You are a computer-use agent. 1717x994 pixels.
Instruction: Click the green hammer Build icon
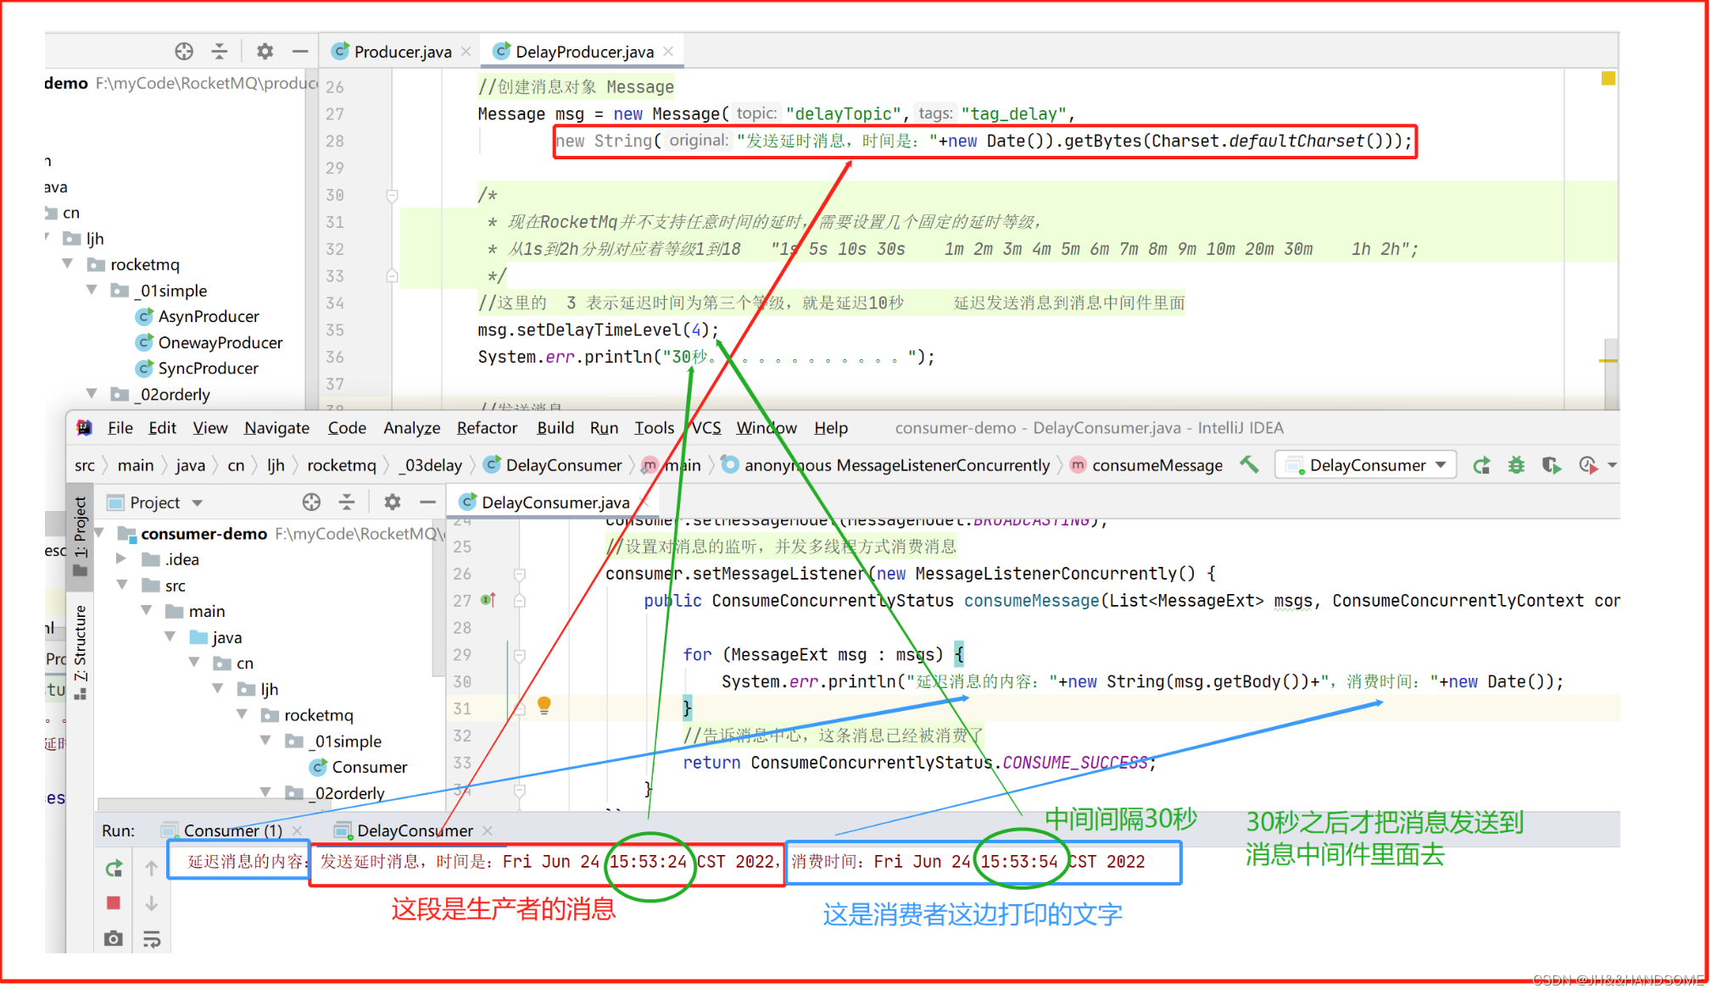tap(1249, 464)
